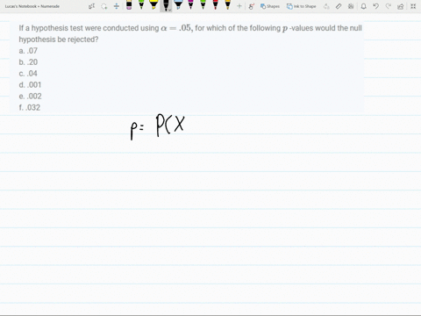Choose the first green pen
This screenshot has height=316, width=421.
pyautogui.click(x=141, y=5)
